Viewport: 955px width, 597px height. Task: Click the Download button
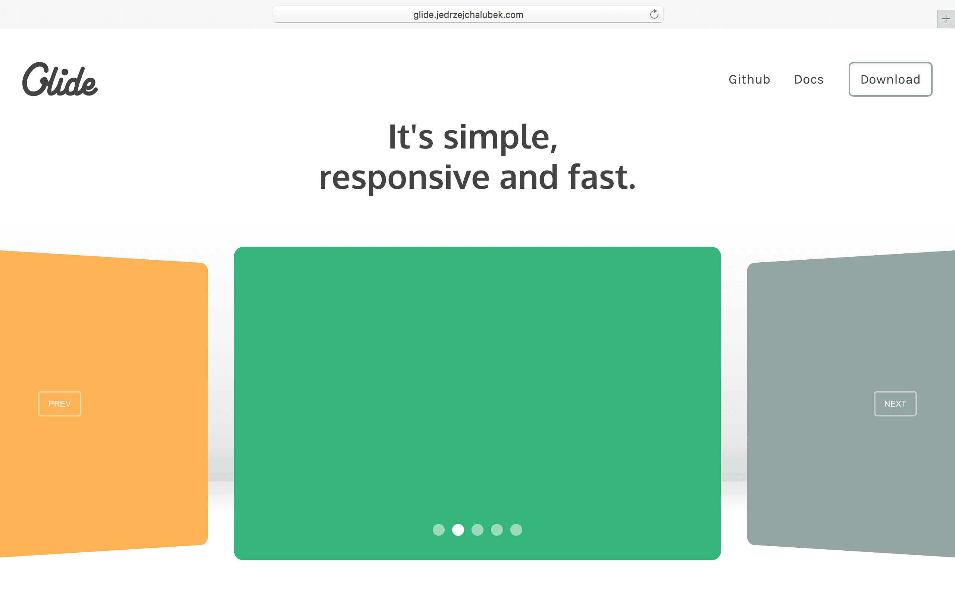890,78
